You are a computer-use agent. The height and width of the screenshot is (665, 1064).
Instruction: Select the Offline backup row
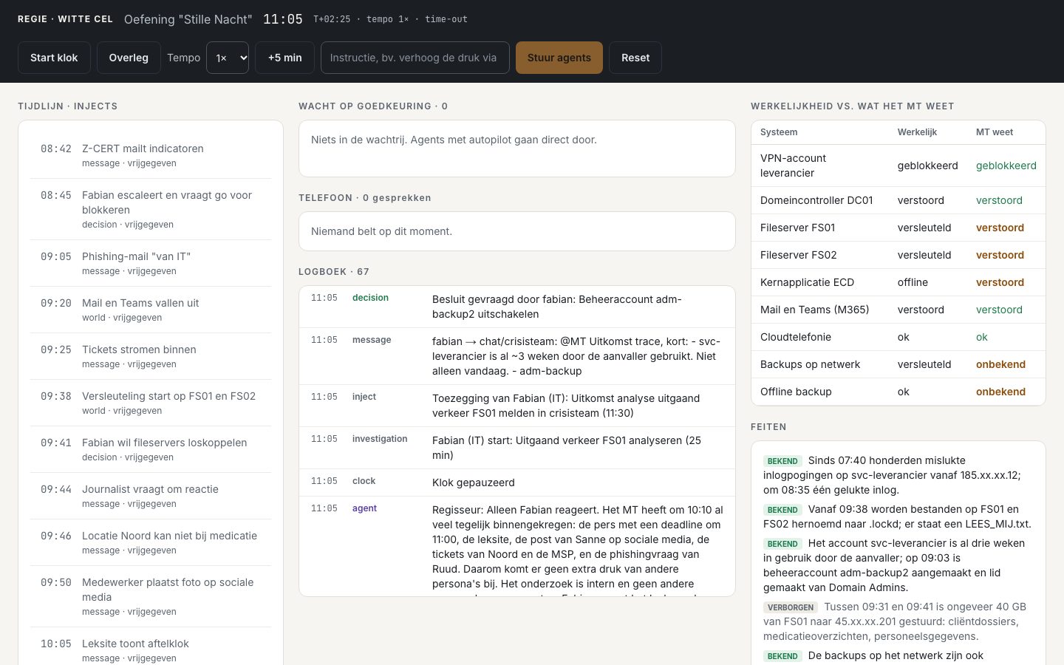pyautogui.click(x=898, y=392)
